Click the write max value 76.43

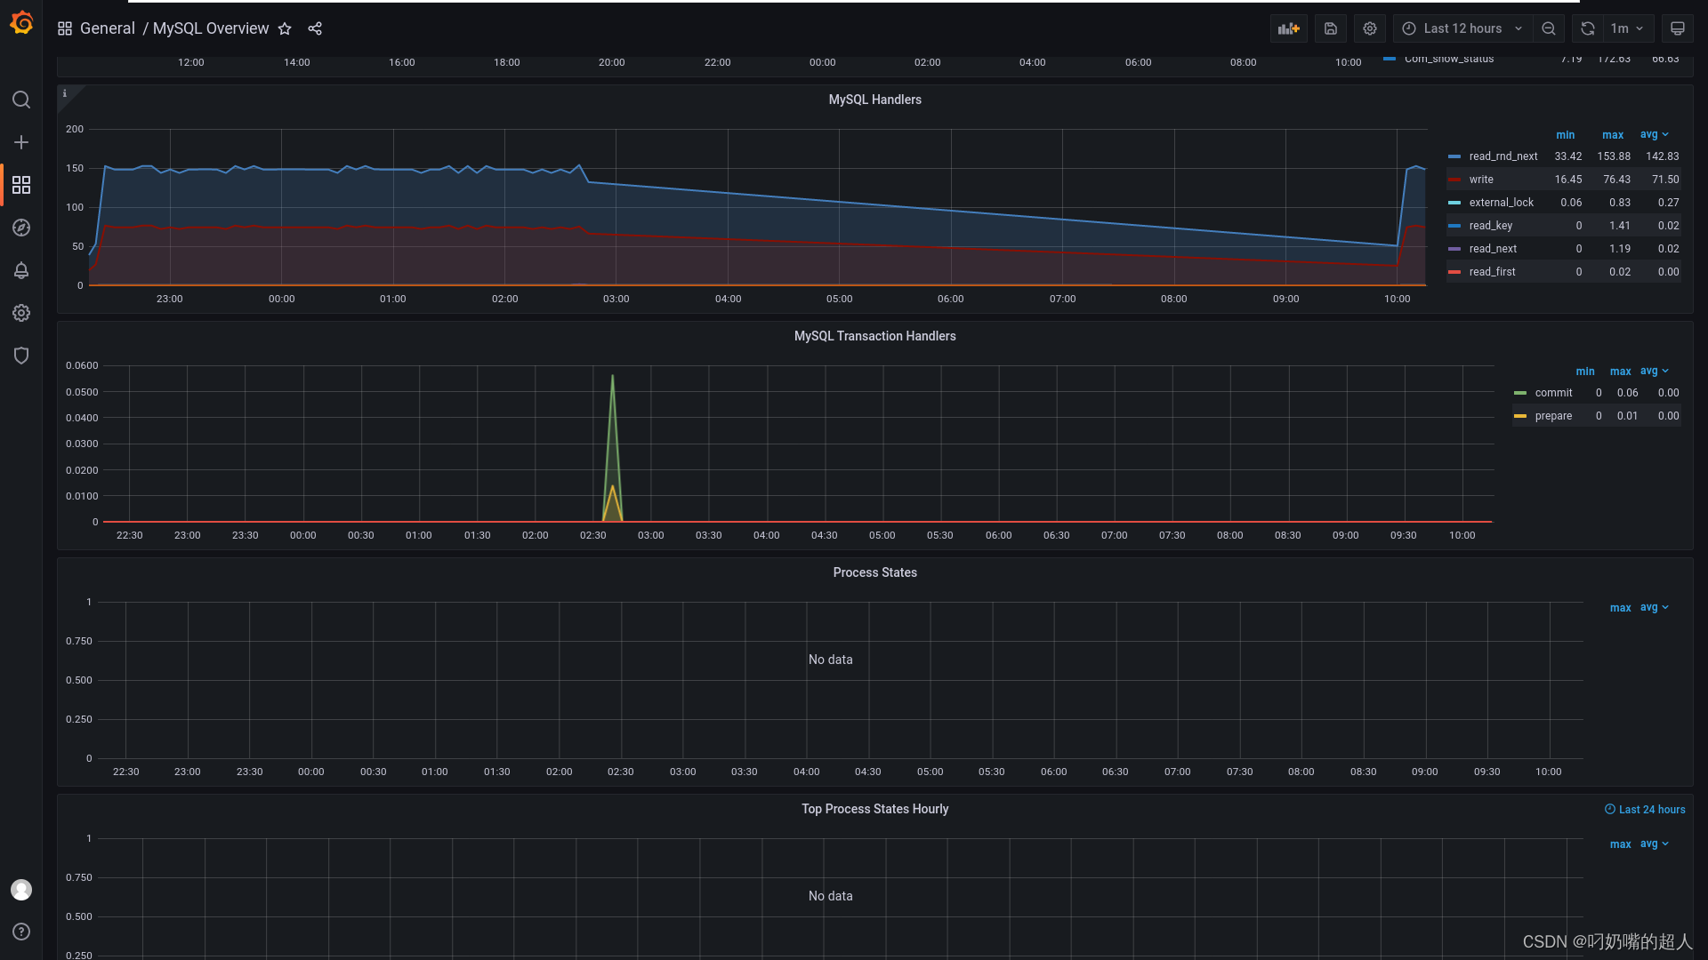click(x=1616, y=180)
